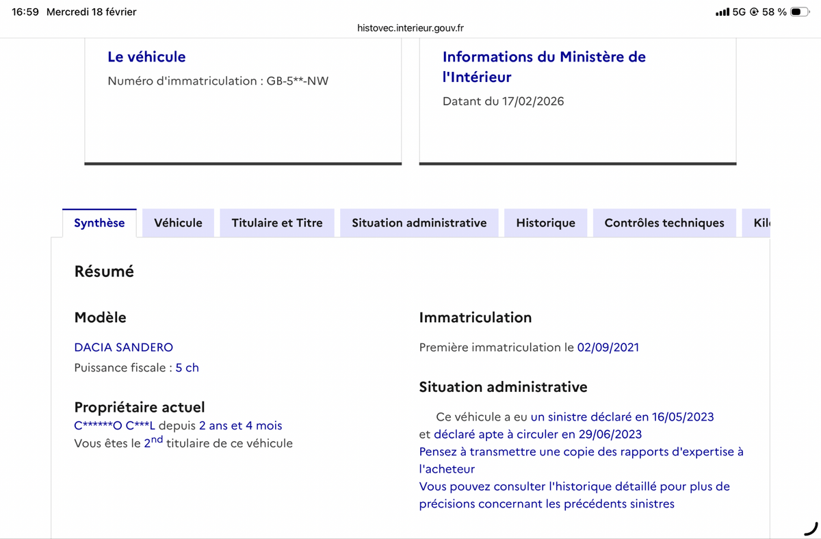
Task: Select the 'Résumé' heading
Action: pos(104,272)
